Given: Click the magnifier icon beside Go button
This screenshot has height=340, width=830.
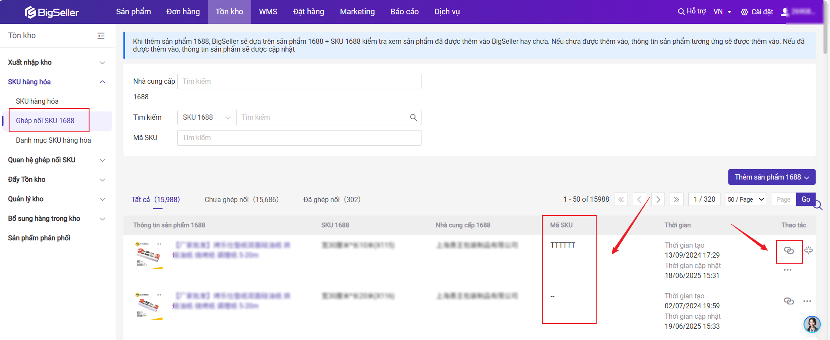Looking at the screenshot, I should coord(818,205).
